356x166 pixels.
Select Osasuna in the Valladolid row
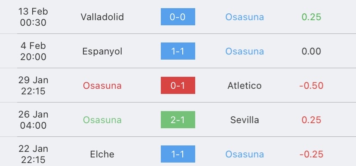pyautogui.click(x=245, y=17)
